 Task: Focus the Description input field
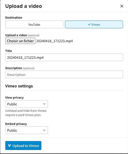(x=64, y=75)
